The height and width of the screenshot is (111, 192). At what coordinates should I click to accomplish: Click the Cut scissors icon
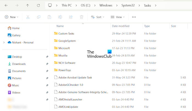click(28, 17)
